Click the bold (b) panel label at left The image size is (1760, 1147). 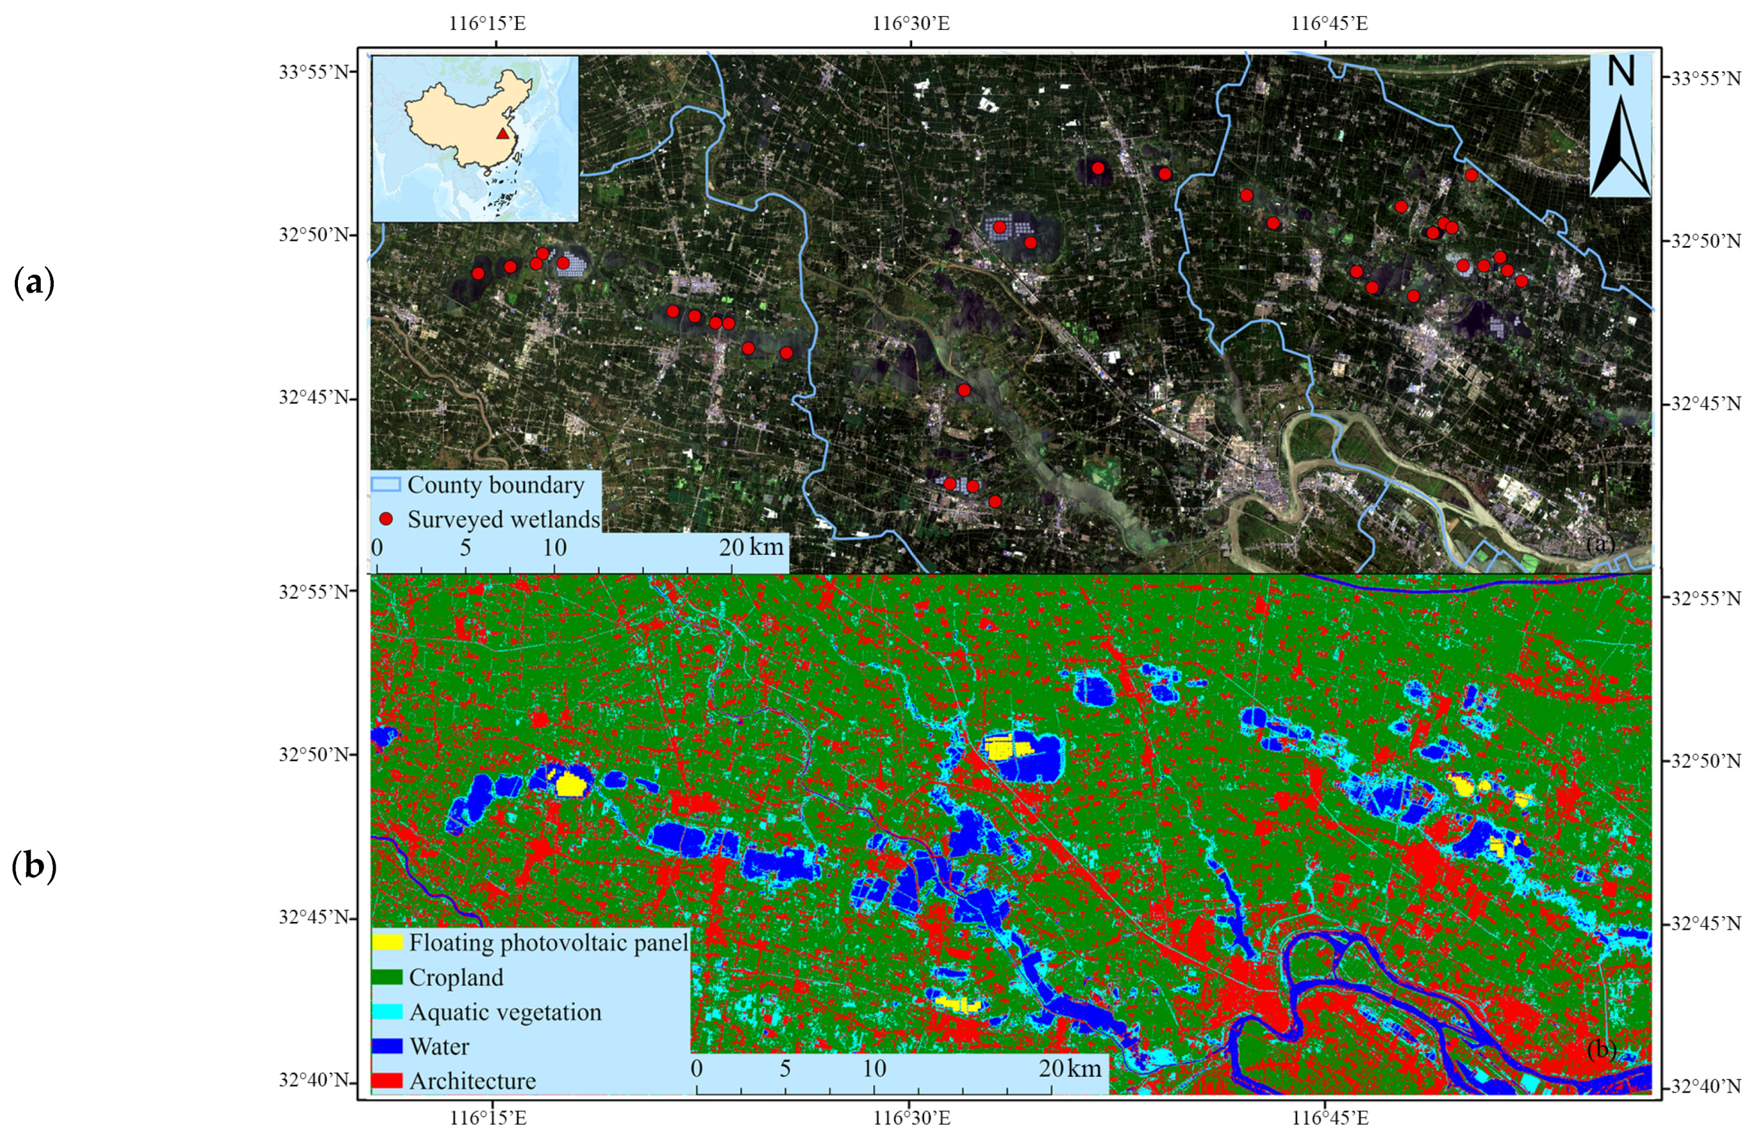[x=34, y=867]
